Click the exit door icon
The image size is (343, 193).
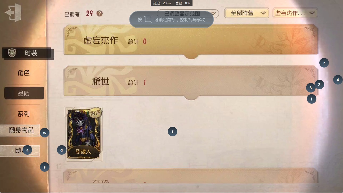point(13,12)
